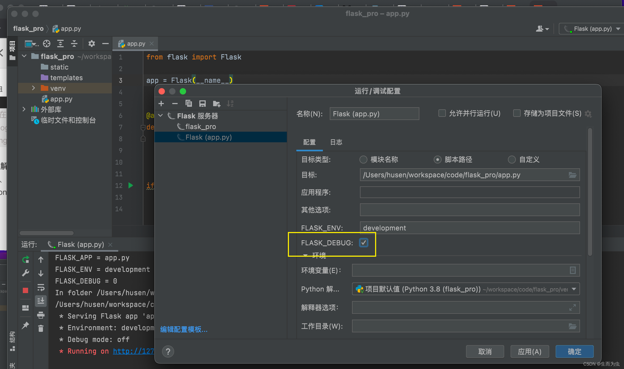Click the browse folder icon in target path field
This screenshot has width=624, height=369.
[573, 175]
